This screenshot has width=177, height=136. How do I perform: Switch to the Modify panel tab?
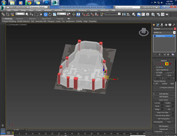158,25
